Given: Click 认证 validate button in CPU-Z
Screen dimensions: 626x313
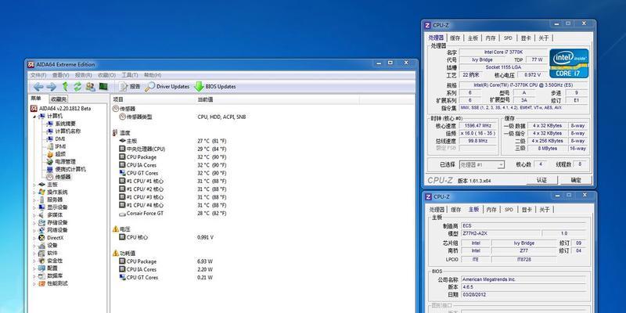Looking at the screenshot, I should pos(541,181).
